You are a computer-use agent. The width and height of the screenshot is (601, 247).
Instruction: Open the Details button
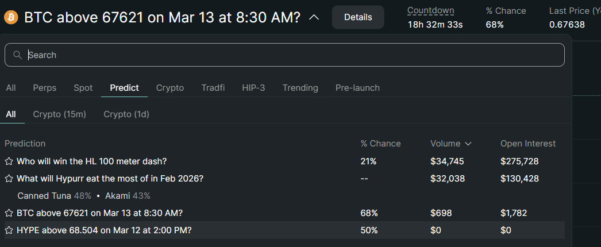357,17
